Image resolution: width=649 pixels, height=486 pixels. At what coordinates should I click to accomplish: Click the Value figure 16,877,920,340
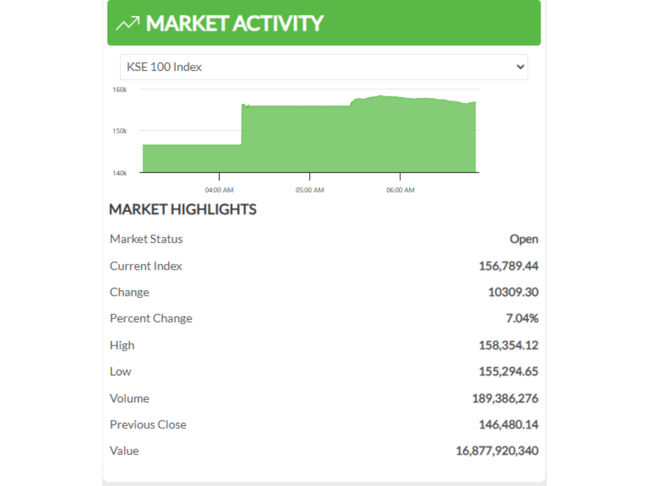497,451
